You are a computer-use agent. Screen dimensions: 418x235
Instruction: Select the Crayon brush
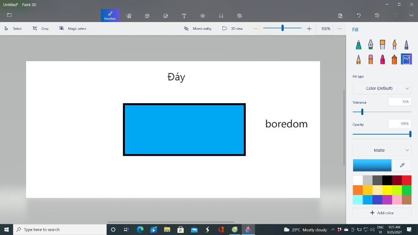pyautogui.click(x=382, y=59)
